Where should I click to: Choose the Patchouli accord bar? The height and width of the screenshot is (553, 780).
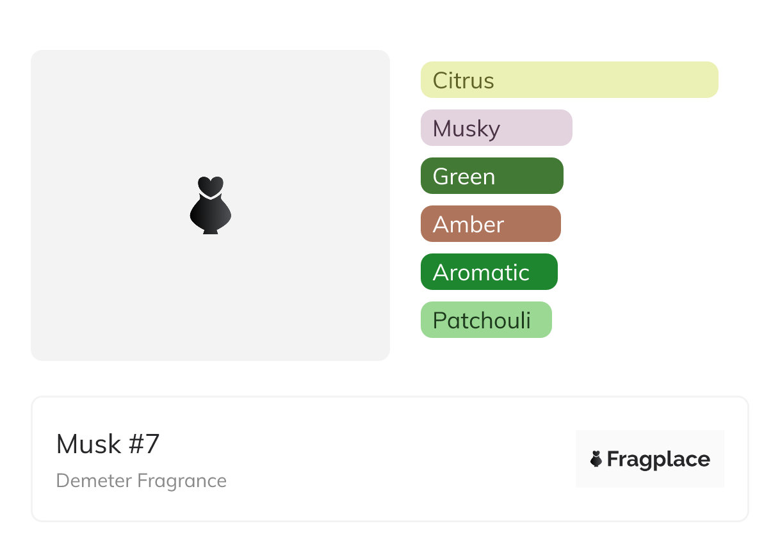click(485, 320)
